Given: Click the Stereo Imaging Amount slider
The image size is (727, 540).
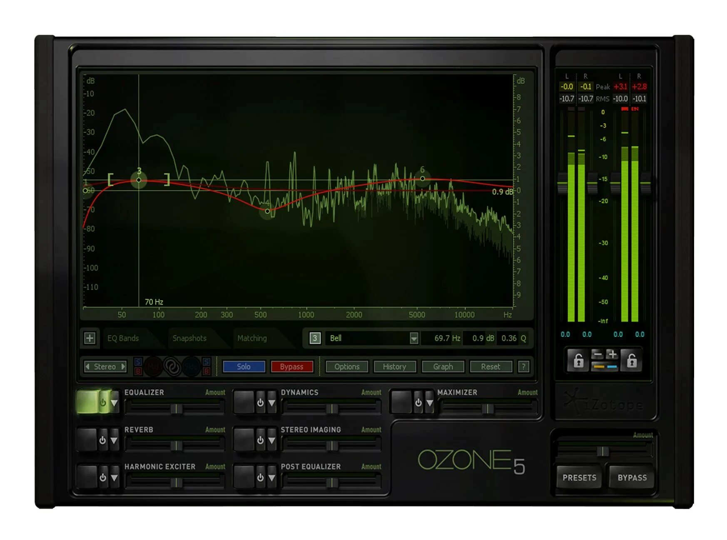Looking at the screenshot, I should pos(332,445).
